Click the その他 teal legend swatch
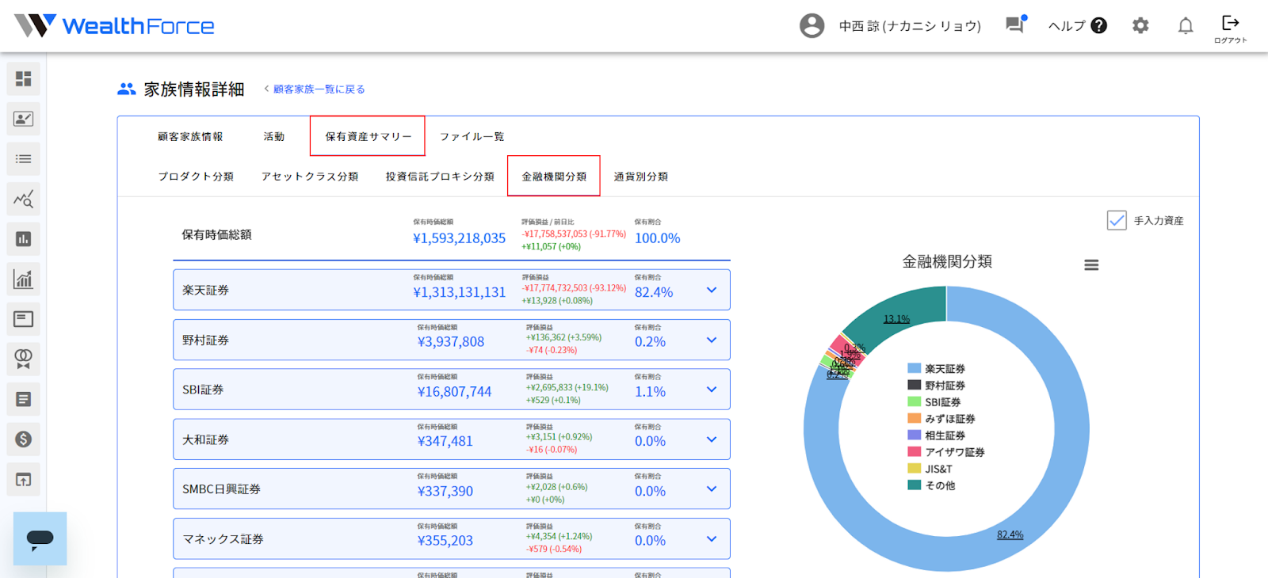Viewport: 1268px width, 578px height. [x=915, y=485]
